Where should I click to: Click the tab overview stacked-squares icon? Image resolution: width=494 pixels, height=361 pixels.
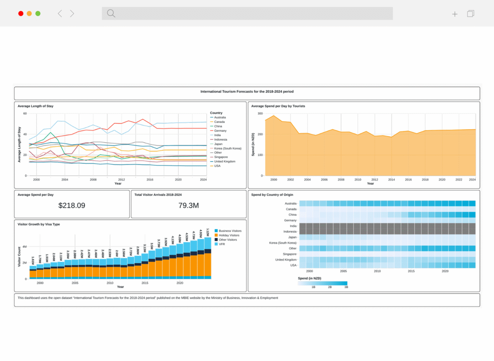pyautogui.click(x=470, y=14)
